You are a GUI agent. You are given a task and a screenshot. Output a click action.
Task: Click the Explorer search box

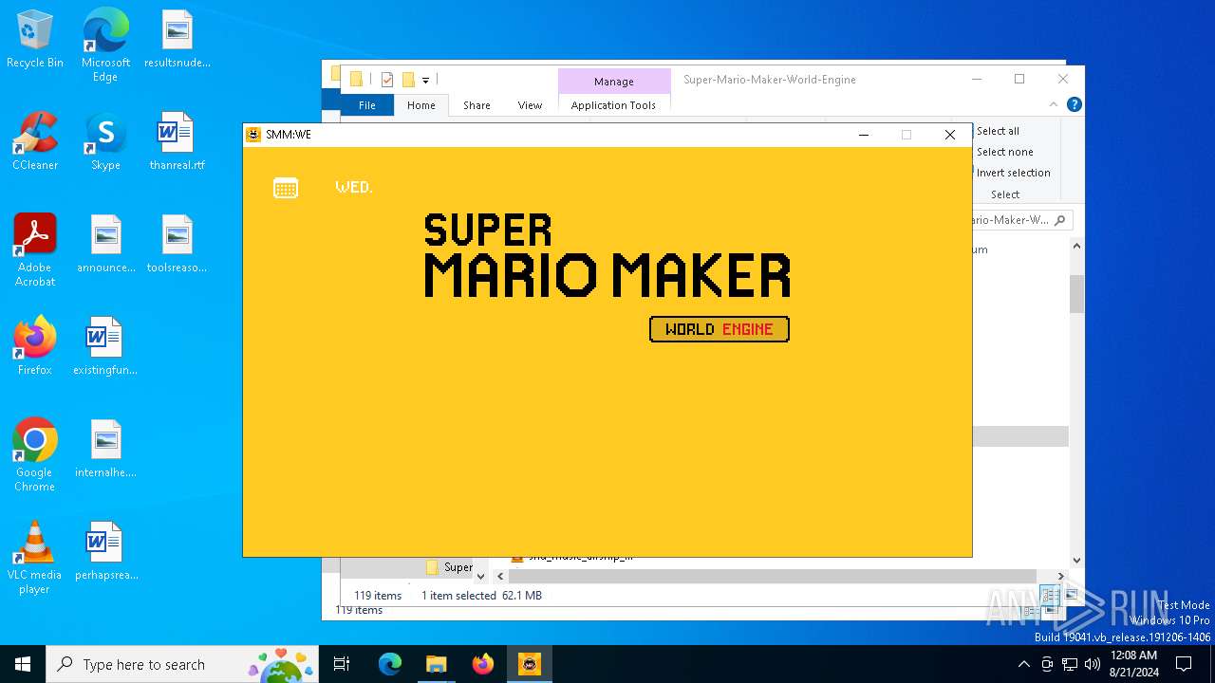(1020, 220)
